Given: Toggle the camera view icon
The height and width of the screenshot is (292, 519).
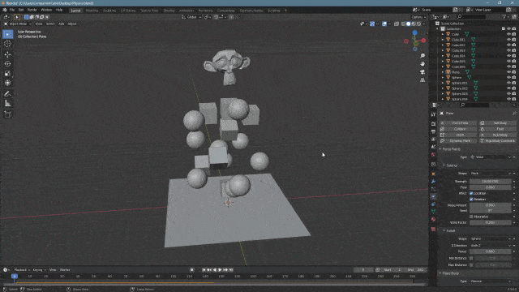Looking at the screenshot, I should tap(422, 72).
